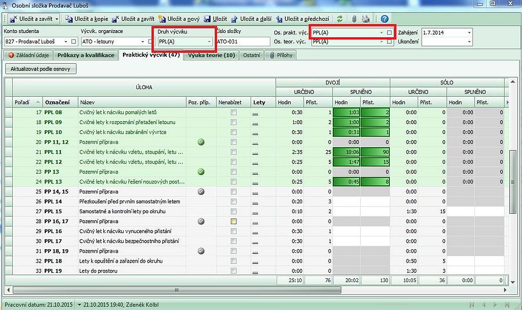Open the Výcvik. organizace dropdown
This screenshot has height=310, width=522.
[143, 42]
